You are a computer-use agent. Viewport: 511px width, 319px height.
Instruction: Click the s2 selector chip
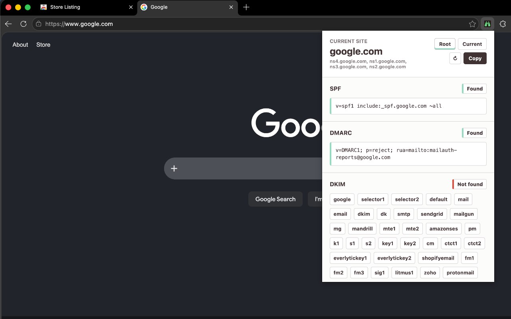pyautogui.click(x=368, y=243)
